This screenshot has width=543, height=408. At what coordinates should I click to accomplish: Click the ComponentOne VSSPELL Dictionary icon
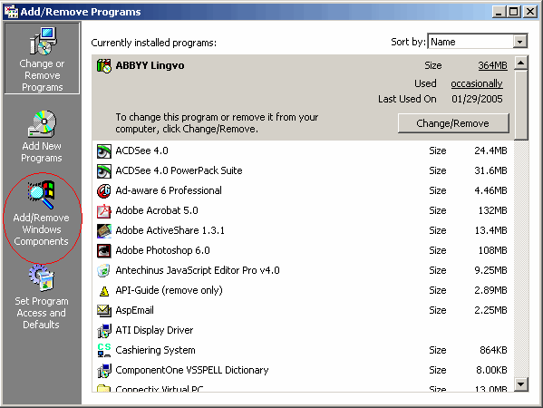(104, 370)
